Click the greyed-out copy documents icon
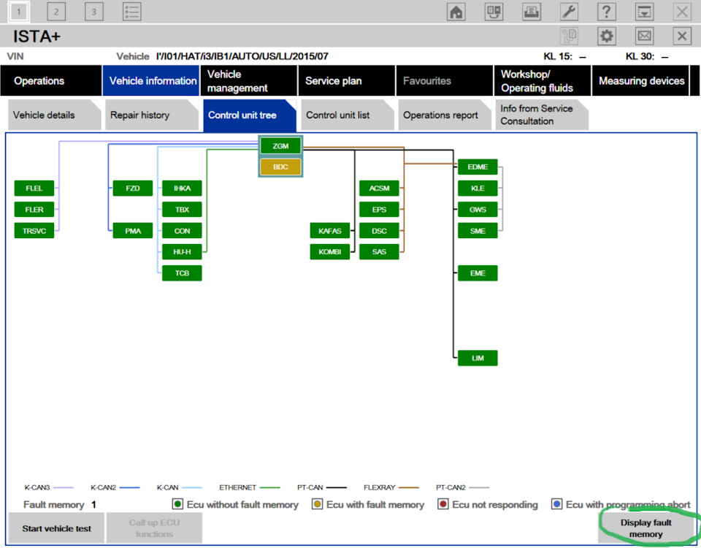This screenshot has height=548, width=701. coord(569,36)
